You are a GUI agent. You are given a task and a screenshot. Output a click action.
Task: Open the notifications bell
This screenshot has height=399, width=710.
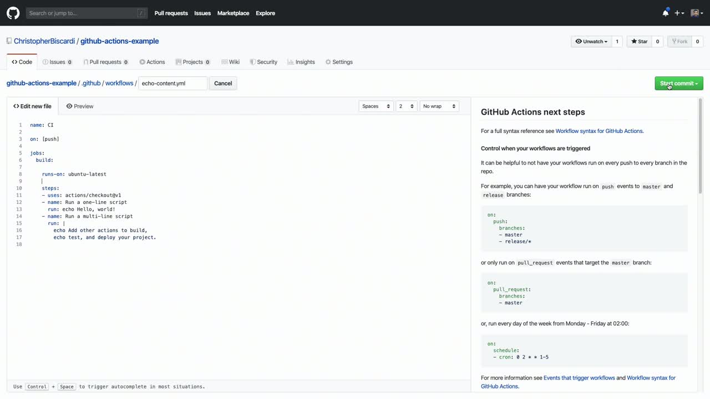(x=665, y=13)
